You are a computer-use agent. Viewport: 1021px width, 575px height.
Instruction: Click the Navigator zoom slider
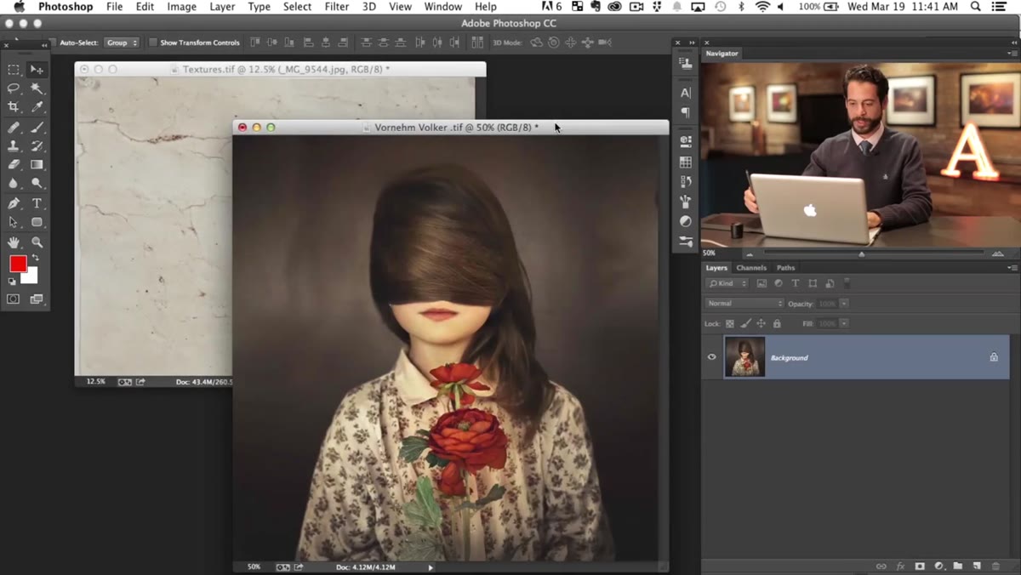[861, 253]
